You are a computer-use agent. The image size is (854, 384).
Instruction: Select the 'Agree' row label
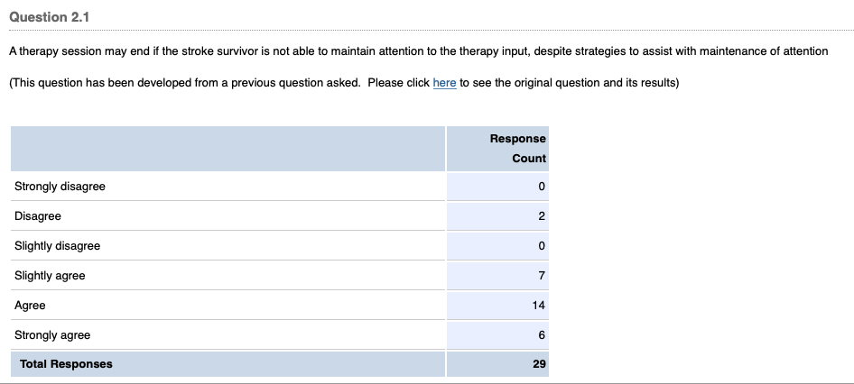pos(30,306)
